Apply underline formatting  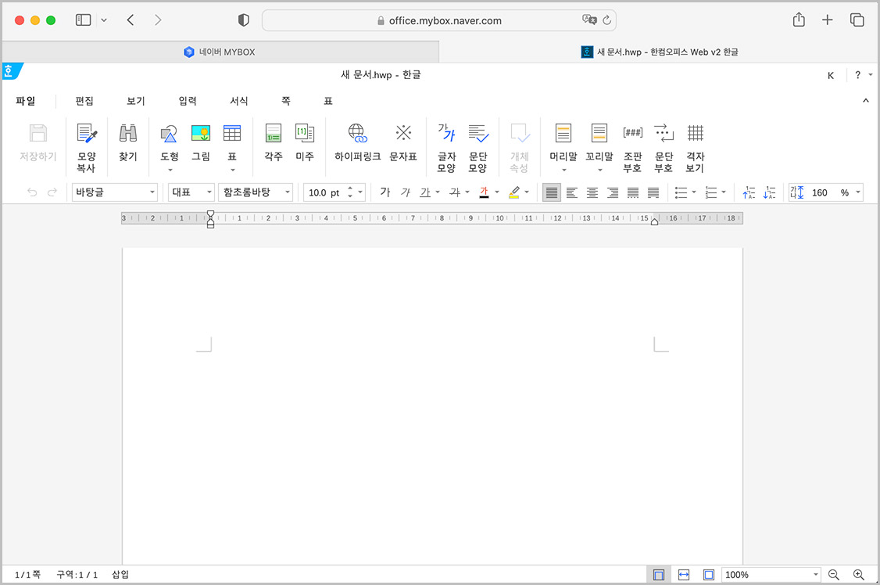[425, 192]
